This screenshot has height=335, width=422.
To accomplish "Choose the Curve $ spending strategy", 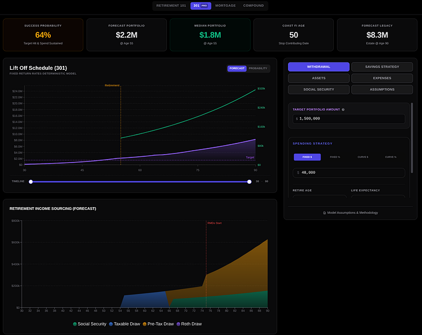I will point(363,157).
